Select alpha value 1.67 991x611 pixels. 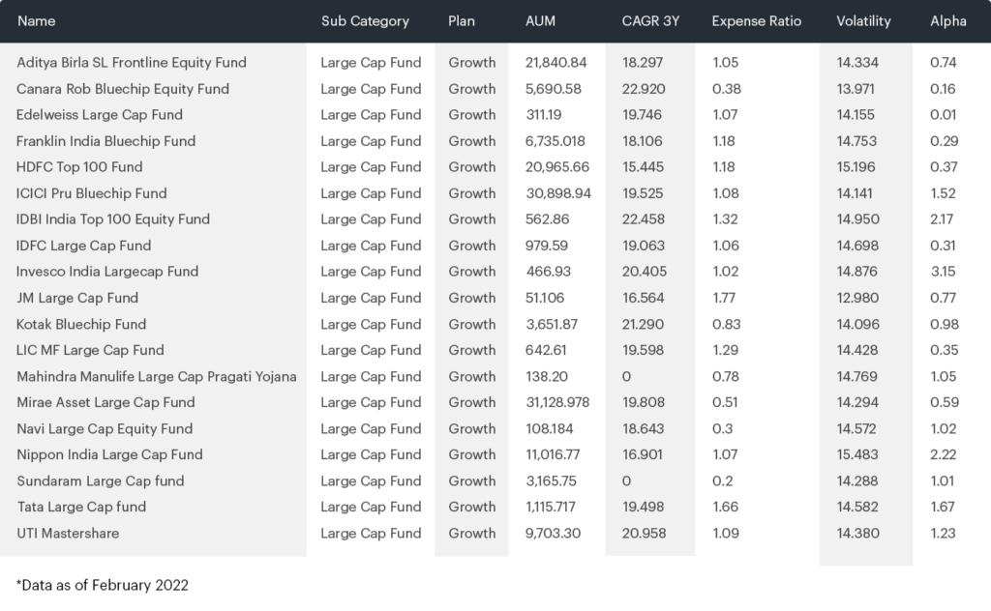pyautogui.click(x=943, y=507)
